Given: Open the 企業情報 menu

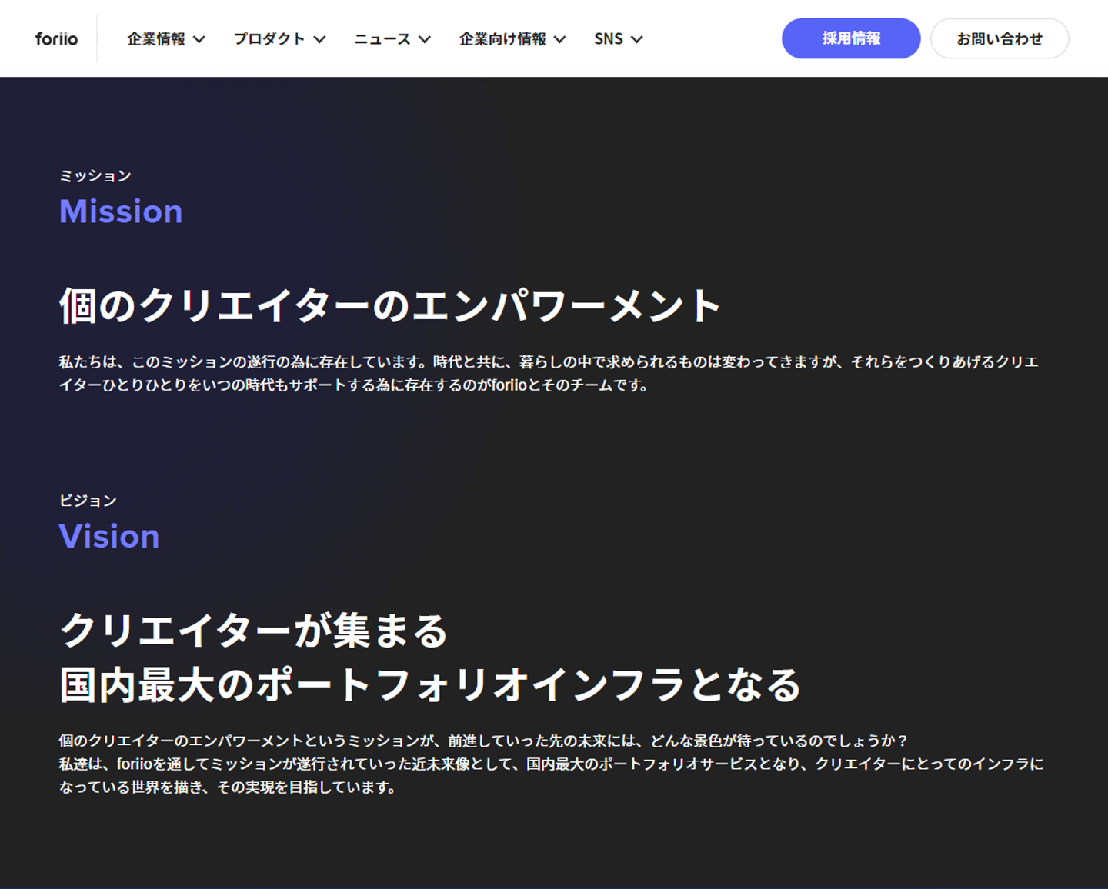Looking at the screenshot, I should pyautogui.click(x=156, y=38).
